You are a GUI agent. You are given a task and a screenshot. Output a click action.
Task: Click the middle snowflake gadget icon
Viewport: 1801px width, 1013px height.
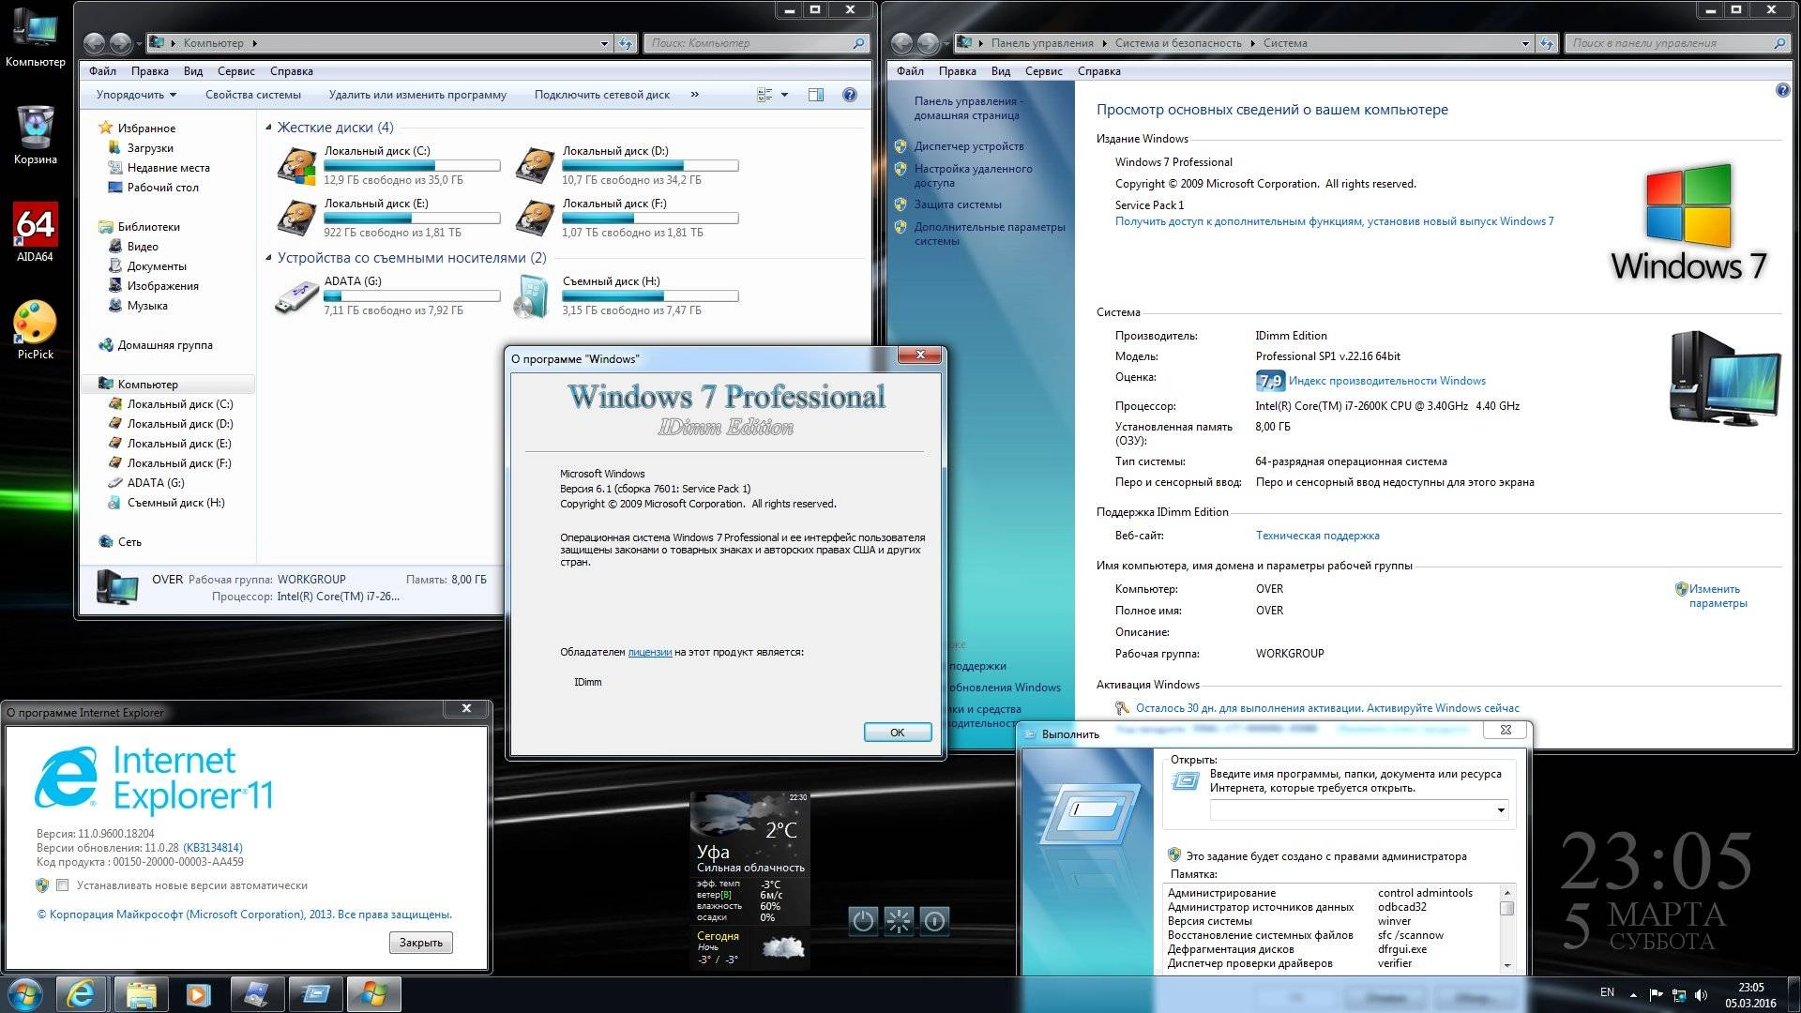(899, 921)
